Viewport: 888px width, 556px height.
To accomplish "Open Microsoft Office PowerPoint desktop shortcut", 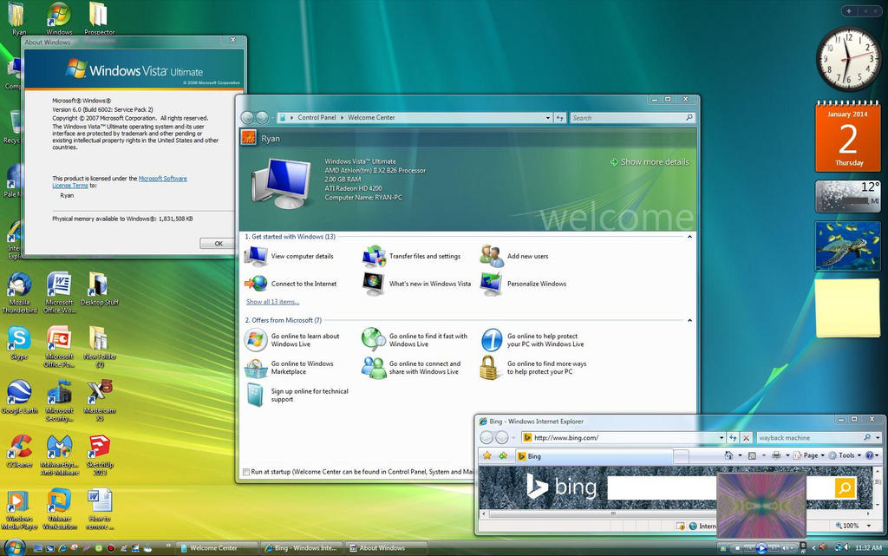I will click(x=60, y=346).
